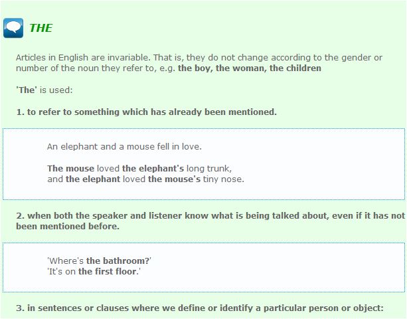Select rule 3 about defining a particular person
The width and height of the screenshot is (407, 319).
point(200,308)
